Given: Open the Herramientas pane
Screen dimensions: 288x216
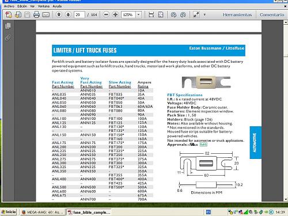Looking at the screenshot, I should pos(237,14).
